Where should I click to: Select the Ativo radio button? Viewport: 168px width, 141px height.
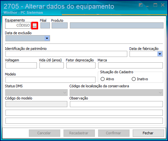point(103,79)
